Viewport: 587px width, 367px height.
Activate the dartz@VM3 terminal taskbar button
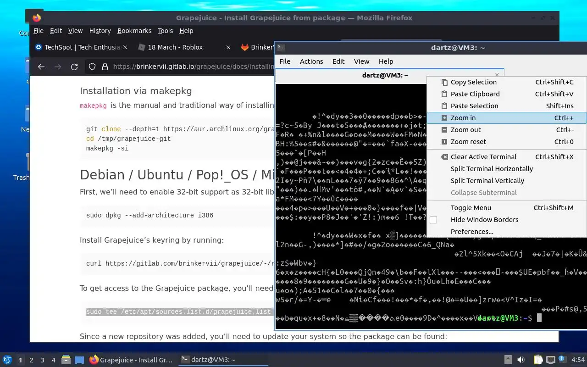coord(223,360)
